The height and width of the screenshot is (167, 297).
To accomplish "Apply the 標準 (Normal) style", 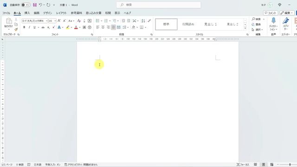I will click(166, 24).
